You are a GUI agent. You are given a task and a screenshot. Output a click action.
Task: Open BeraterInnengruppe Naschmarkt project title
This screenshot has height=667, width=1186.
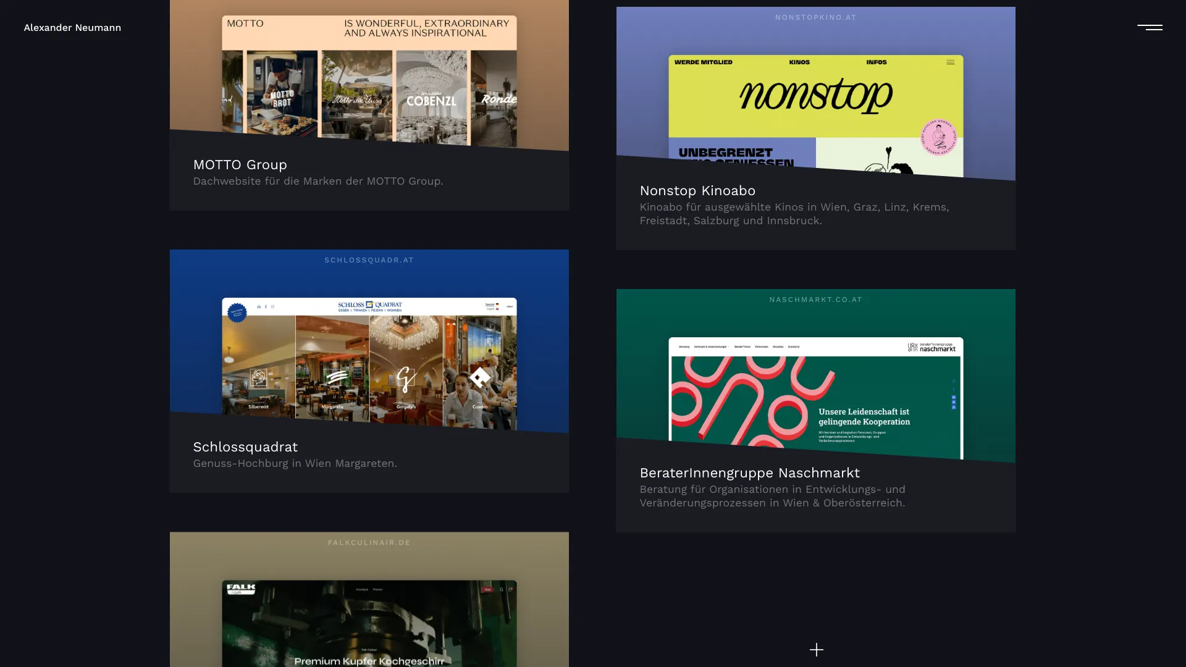[749, 473]
